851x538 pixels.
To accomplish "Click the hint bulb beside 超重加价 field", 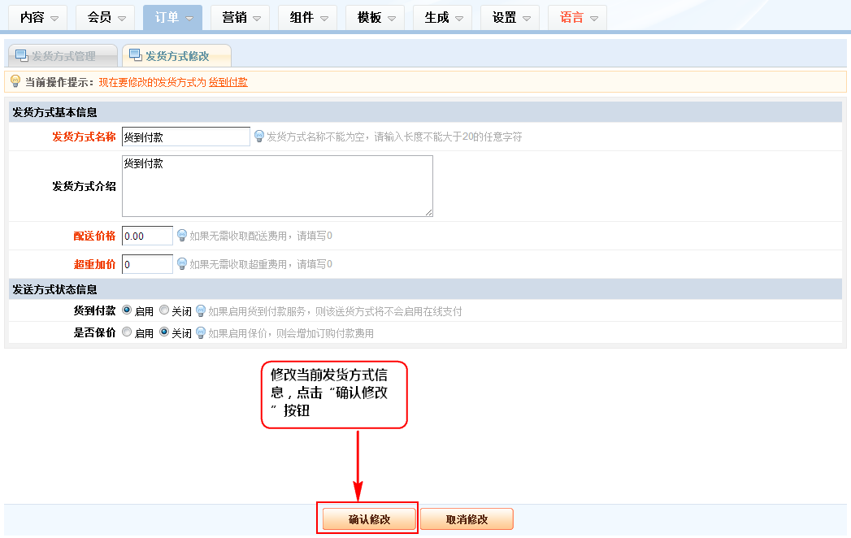I will coord(182,264).
